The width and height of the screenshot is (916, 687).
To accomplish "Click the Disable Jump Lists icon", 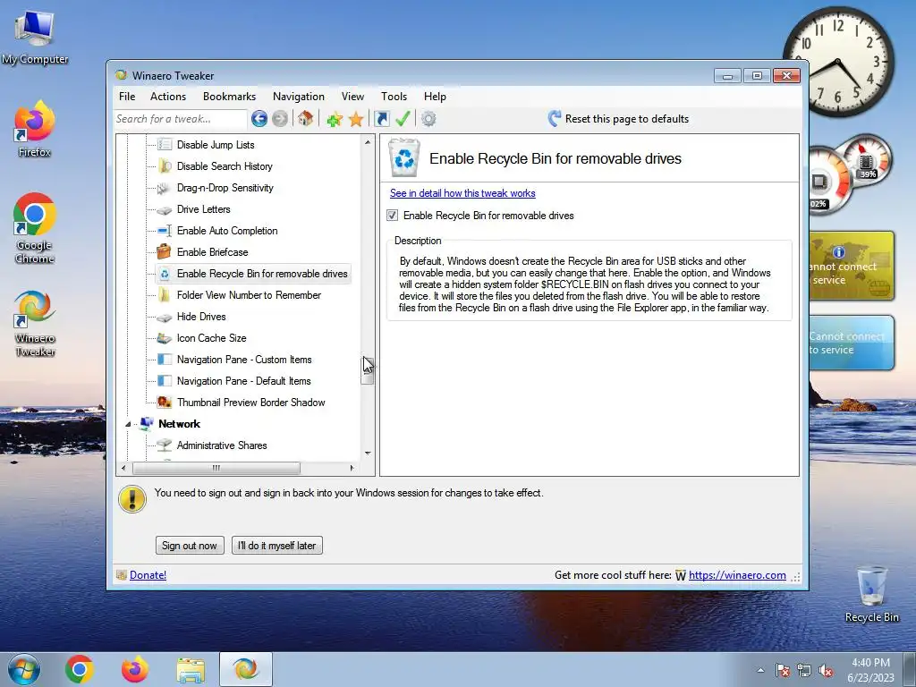I will (165, 144).
